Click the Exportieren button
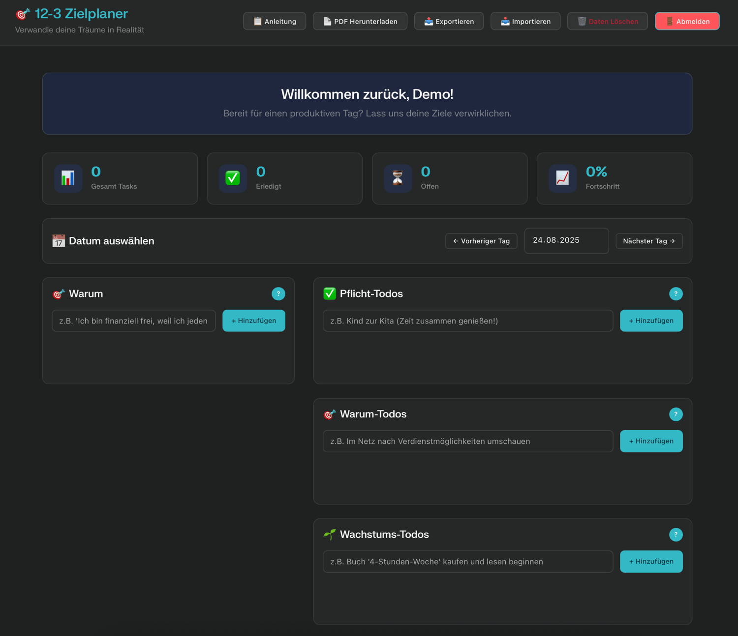Viewport: 738px width, 636px height. pyautogui.click(x=449, y=21)
